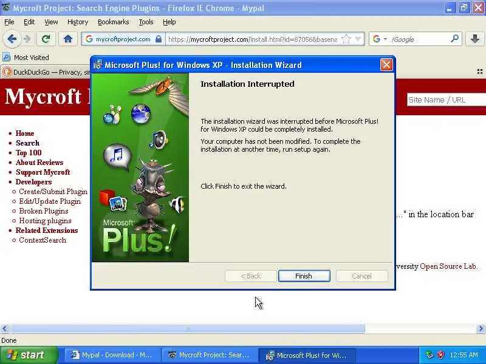This screenshot has height=364, width=486.
Task: Open the Developers link
Action: (x=33, y=181)
